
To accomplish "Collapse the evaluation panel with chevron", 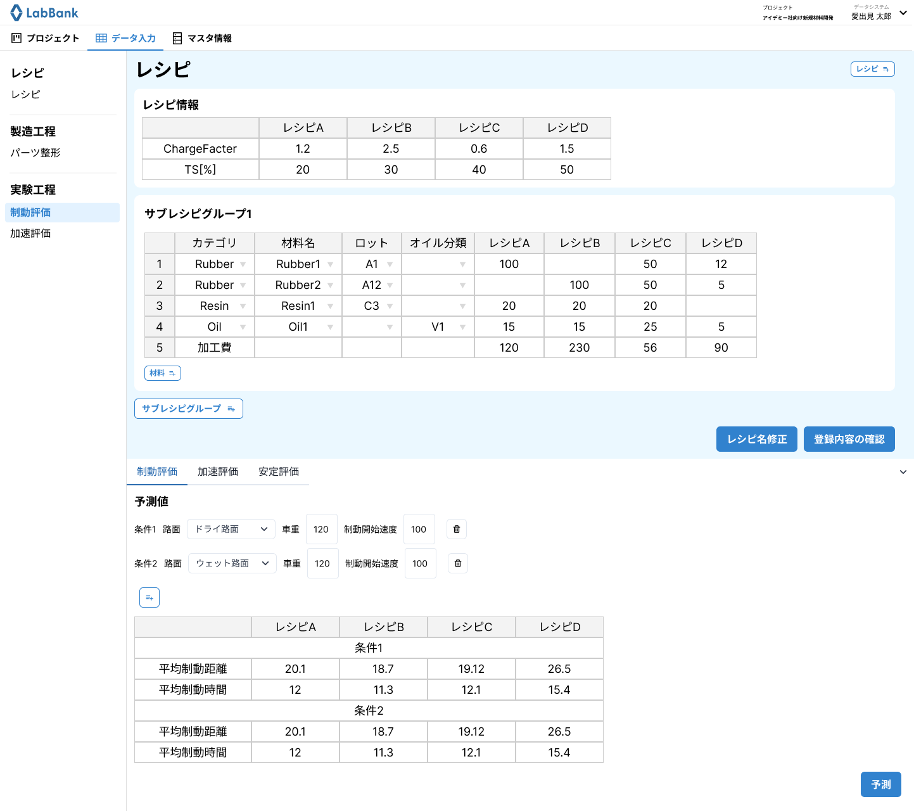I will coord(903,472).
